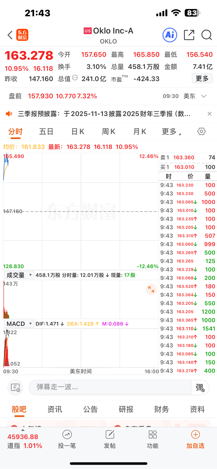Image resolution: width=217 pixels, height=469 pixels.
Task: Tap the 更多 quote details button
Action: coord(202,78)
